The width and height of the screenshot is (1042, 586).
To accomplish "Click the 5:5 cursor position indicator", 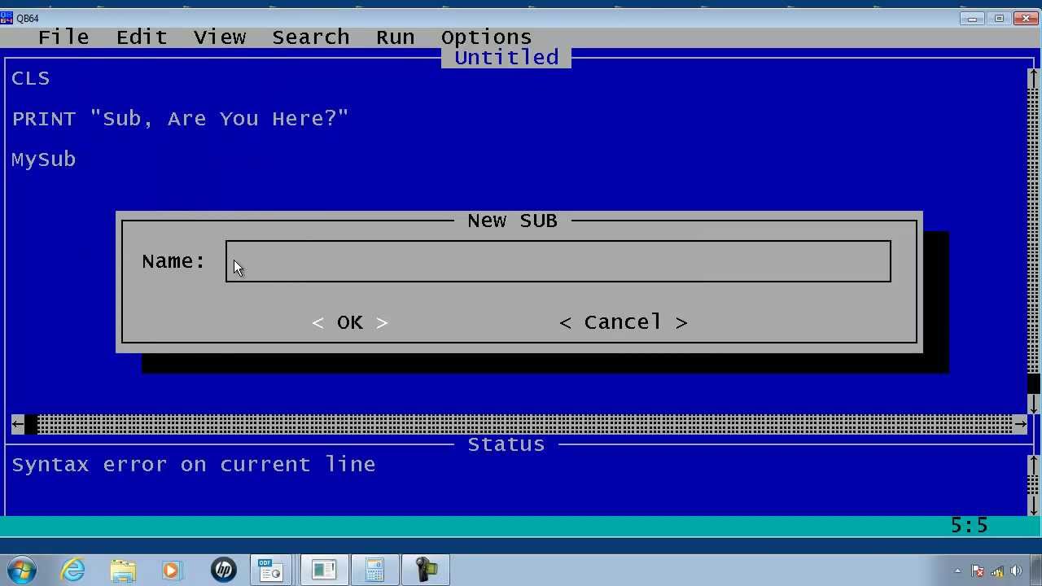I will click(x=969, y=526).
